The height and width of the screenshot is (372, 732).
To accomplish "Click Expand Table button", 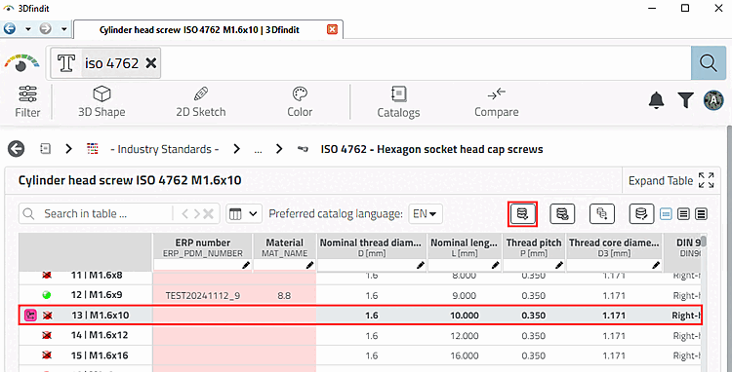I will pos(671,181).
